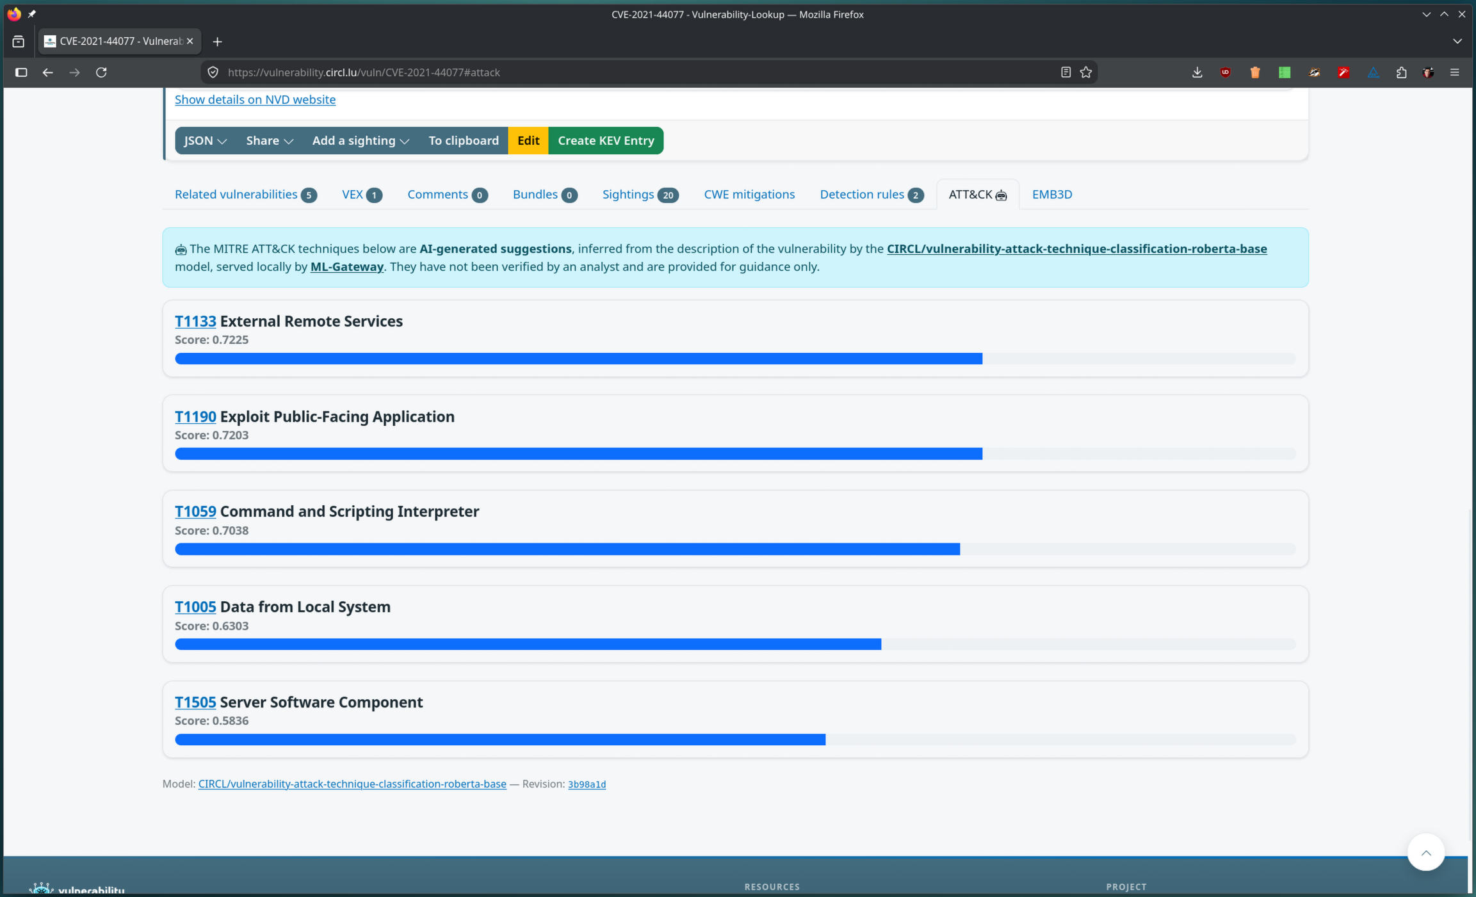The height and width of the screenshot is (897, 1476).
Task: Switch to the VEX tab
Action: [362, 194]
